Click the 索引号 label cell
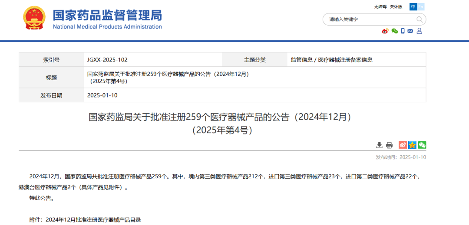469x225 pixels. (51, 60)
